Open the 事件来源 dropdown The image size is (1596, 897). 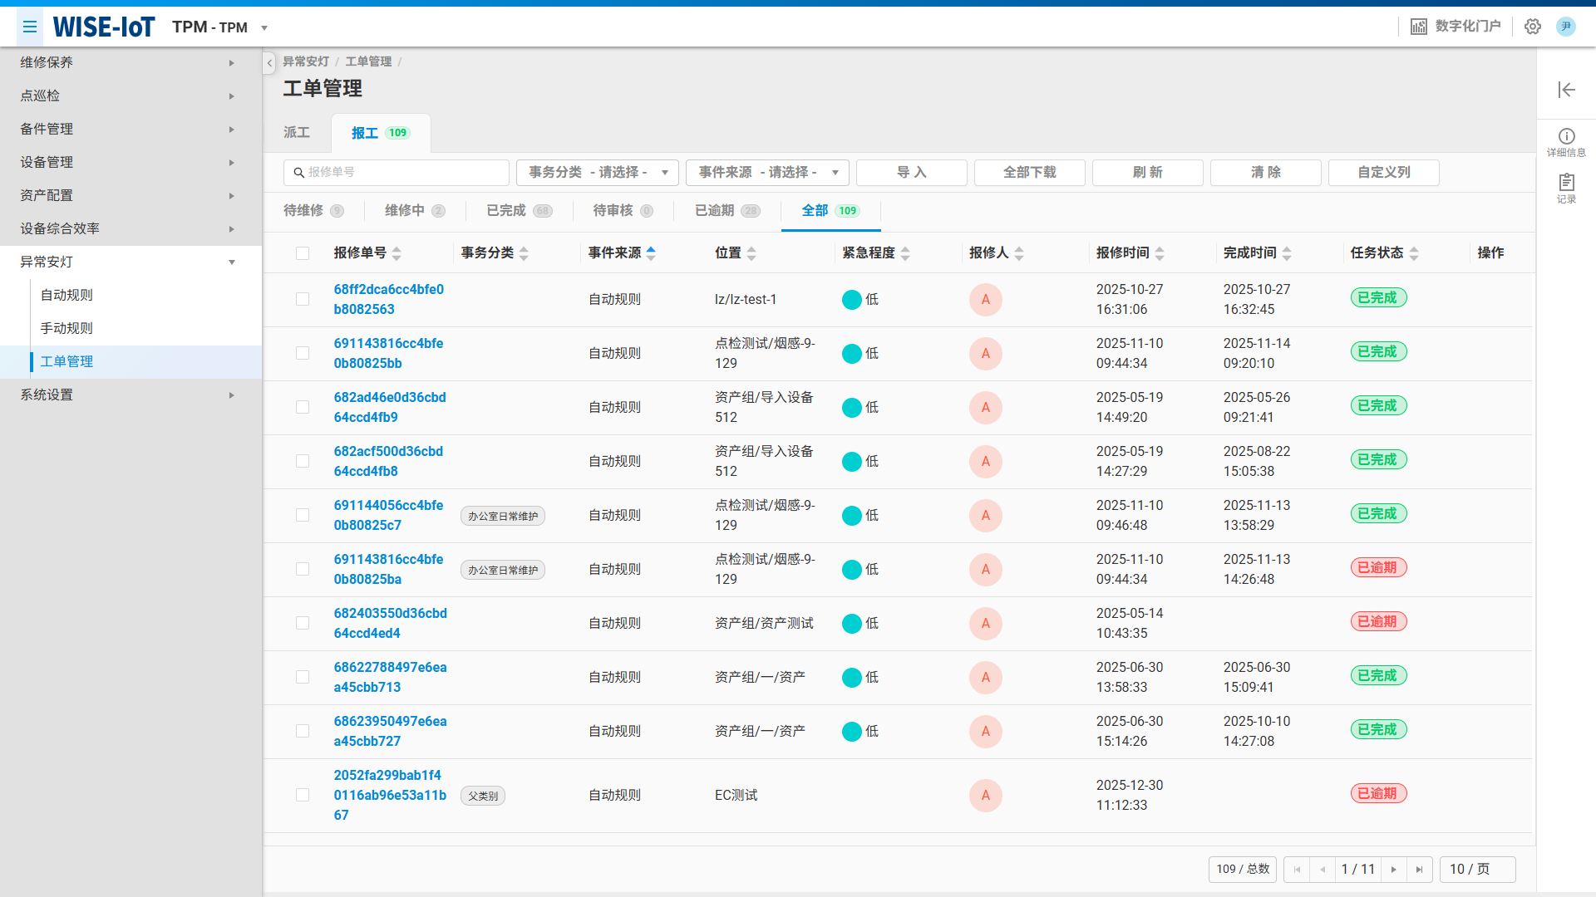pyautogui.click(x=766, y=173)
